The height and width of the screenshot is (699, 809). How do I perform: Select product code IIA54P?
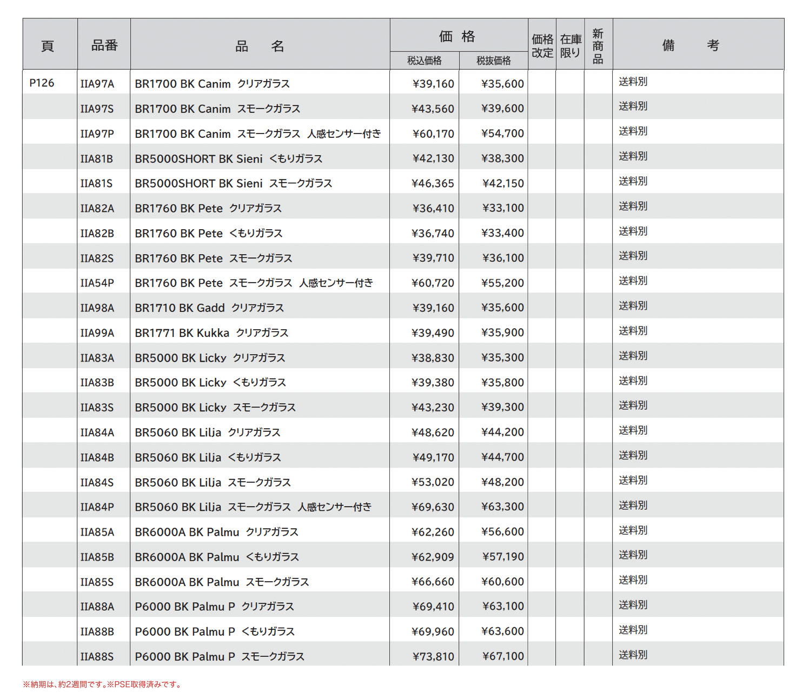click(x=97, y=283)
